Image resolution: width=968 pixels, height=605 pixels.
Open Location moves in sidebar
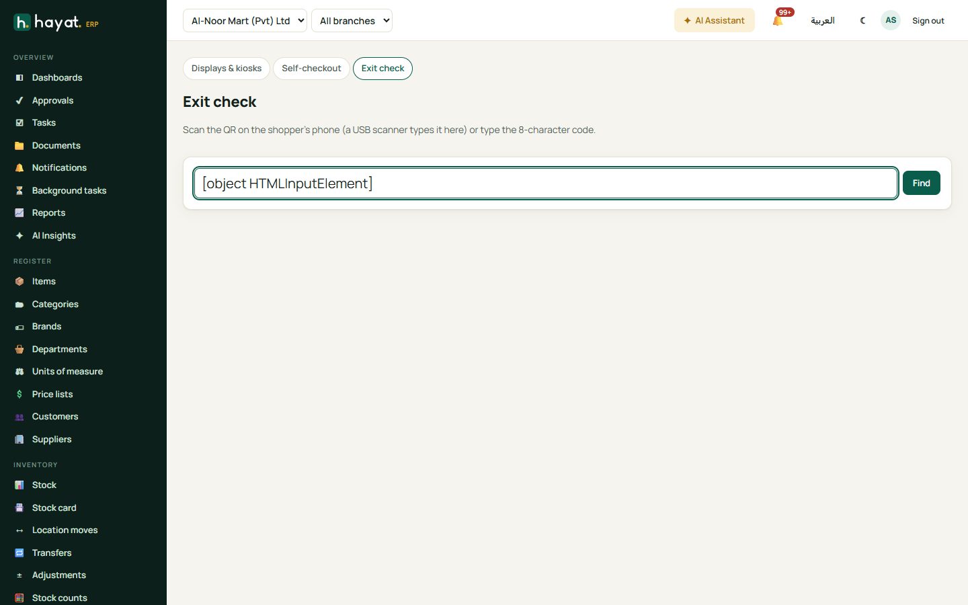[x=65, y=530]
